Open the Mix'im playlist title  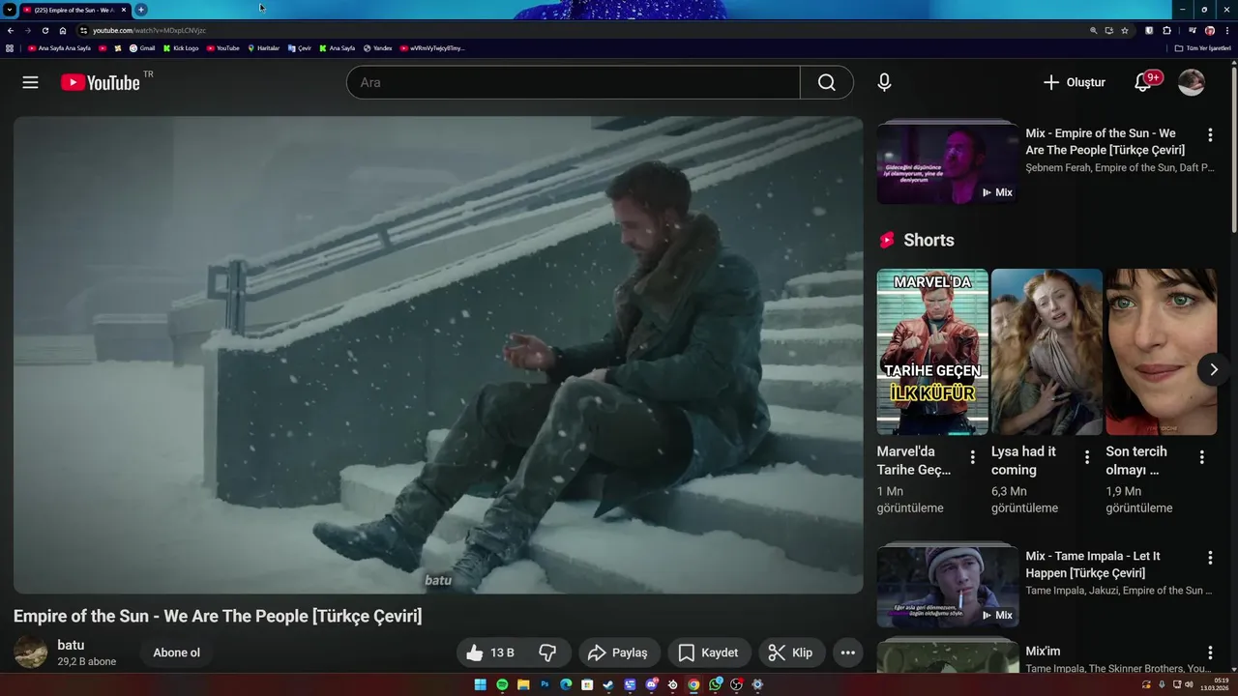[1044, 652]
